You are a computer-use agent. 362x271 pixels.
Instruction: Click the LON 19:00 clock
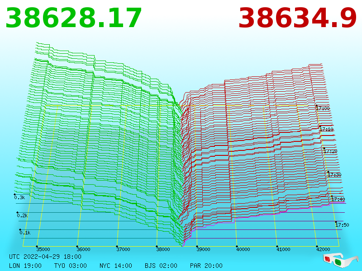pyautogui.click(x=25, y=266)
